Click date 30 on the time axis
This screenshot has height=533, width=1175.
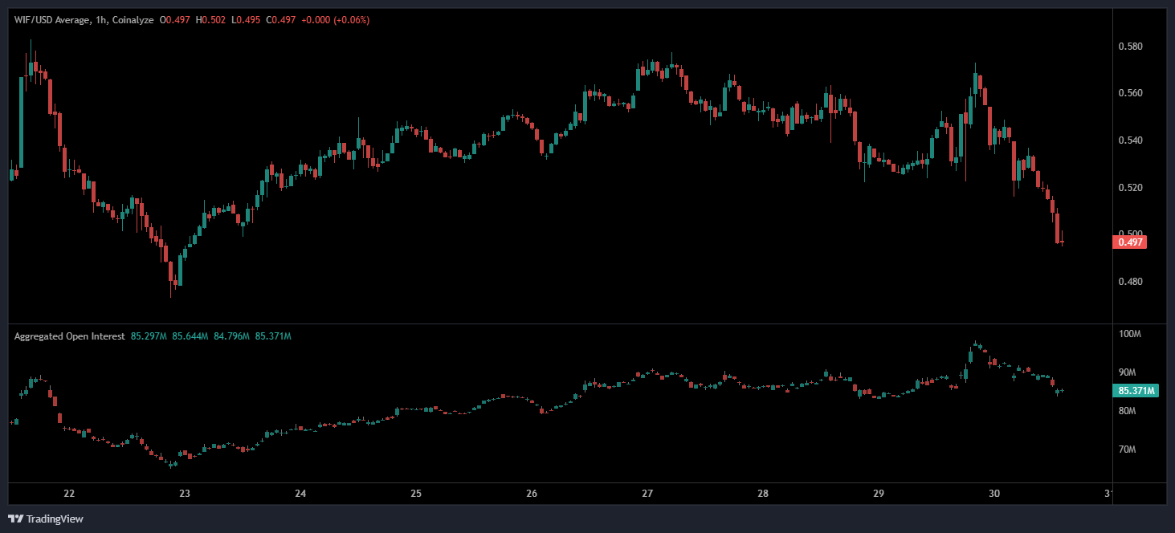[x=994, y=493]
